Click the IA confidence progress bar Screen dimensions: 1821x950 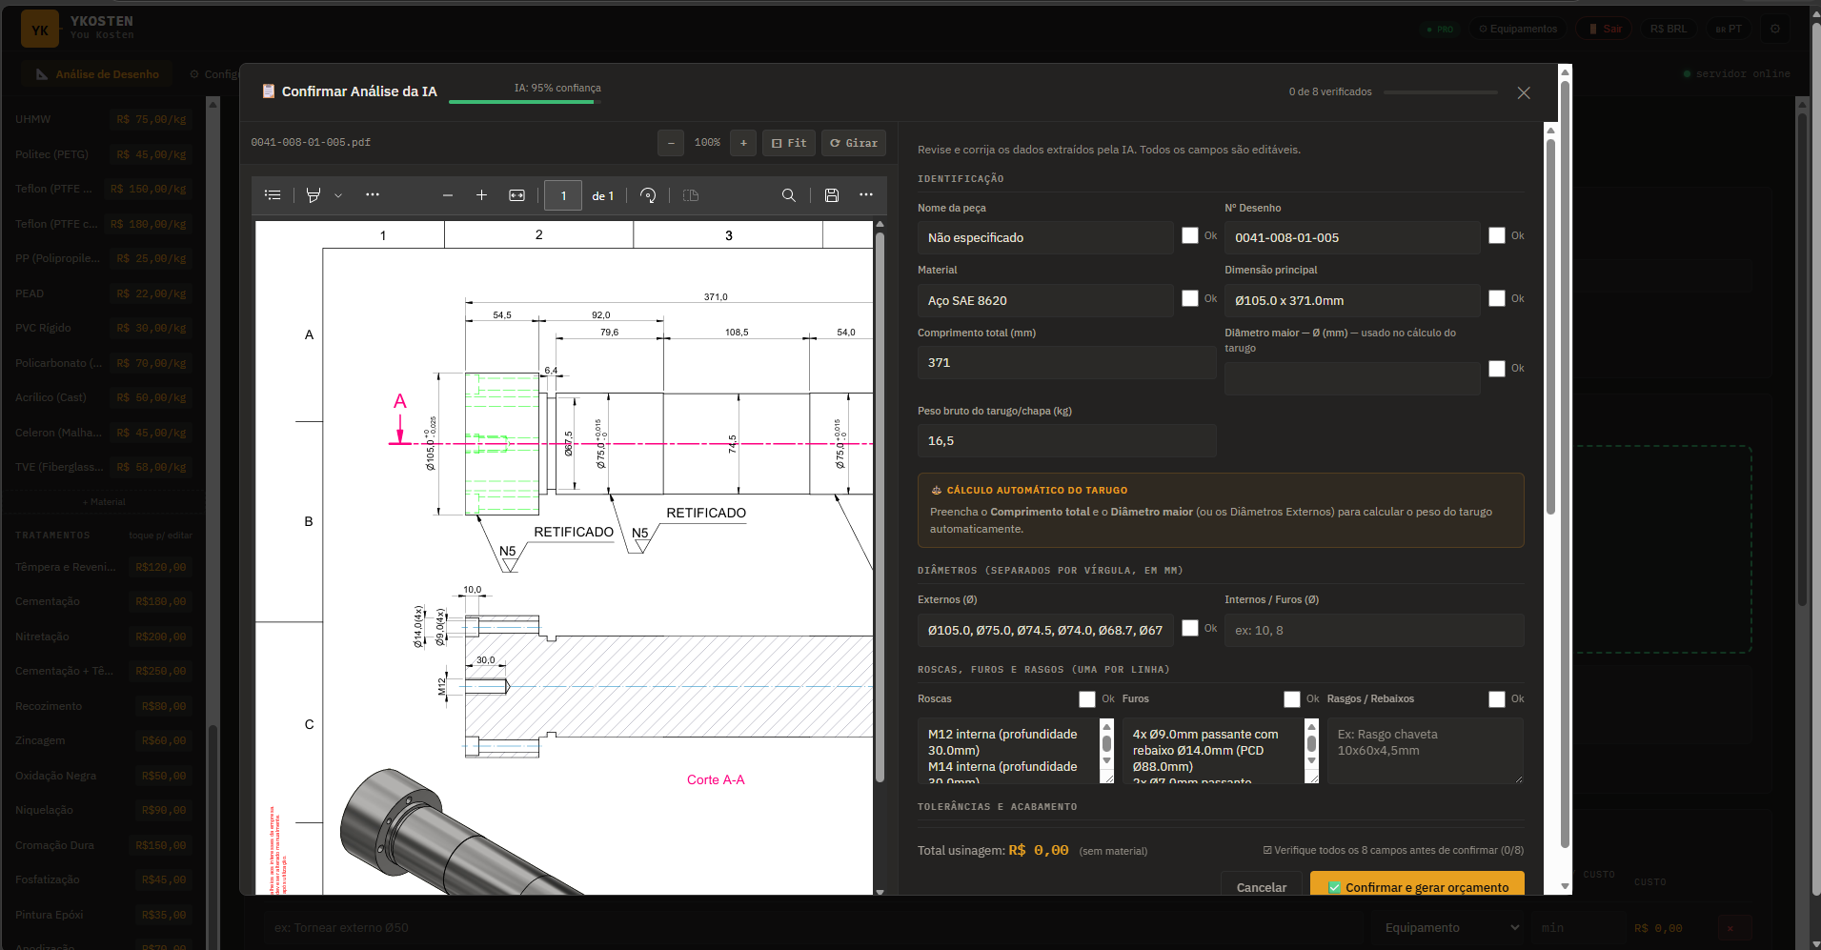[525, 102]
